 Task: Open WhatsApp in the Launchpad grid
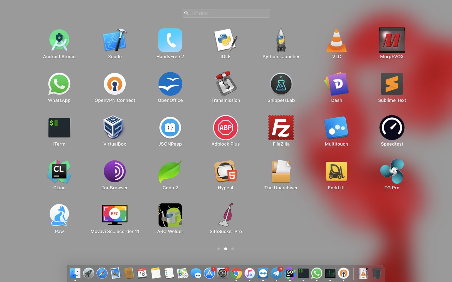(59, 84)
